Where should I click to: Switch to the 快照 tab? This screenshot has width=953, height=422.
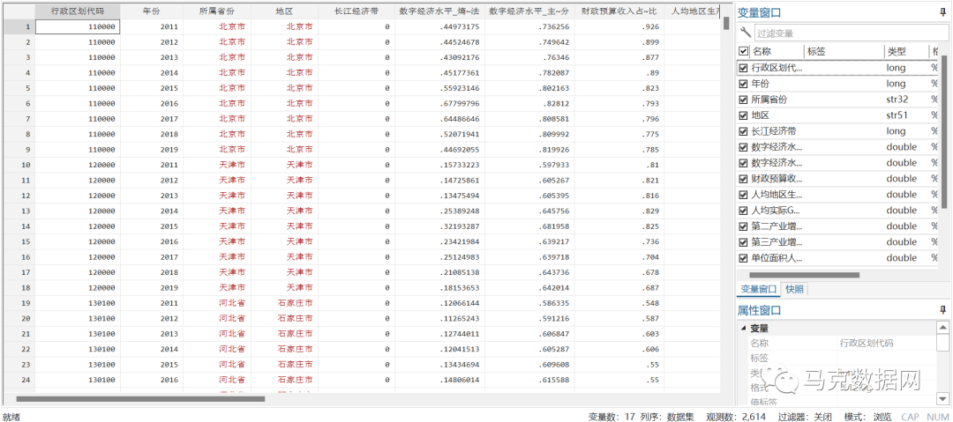point(794,289)
